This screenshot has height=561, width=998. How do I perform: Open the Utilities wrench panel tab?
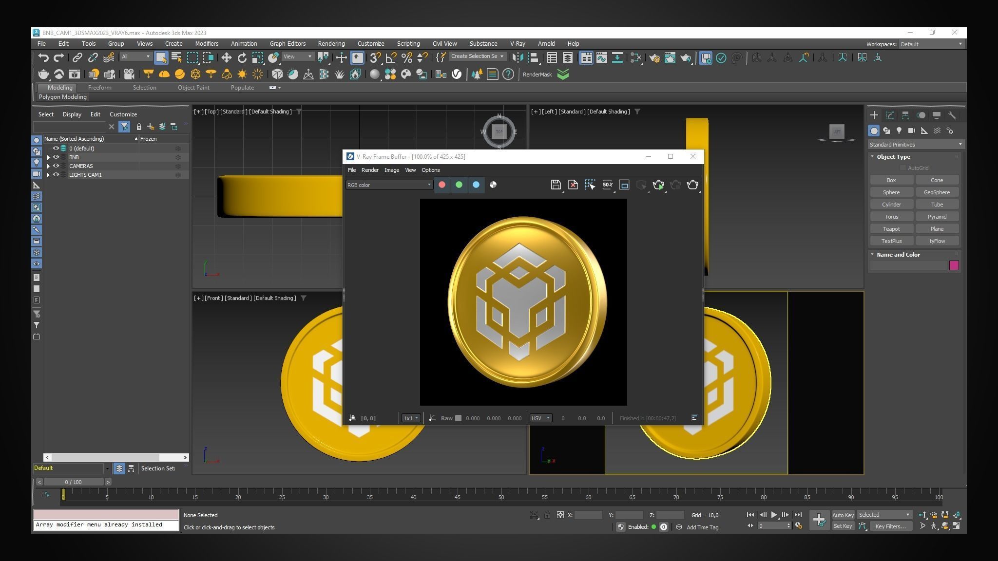[952, 115]
